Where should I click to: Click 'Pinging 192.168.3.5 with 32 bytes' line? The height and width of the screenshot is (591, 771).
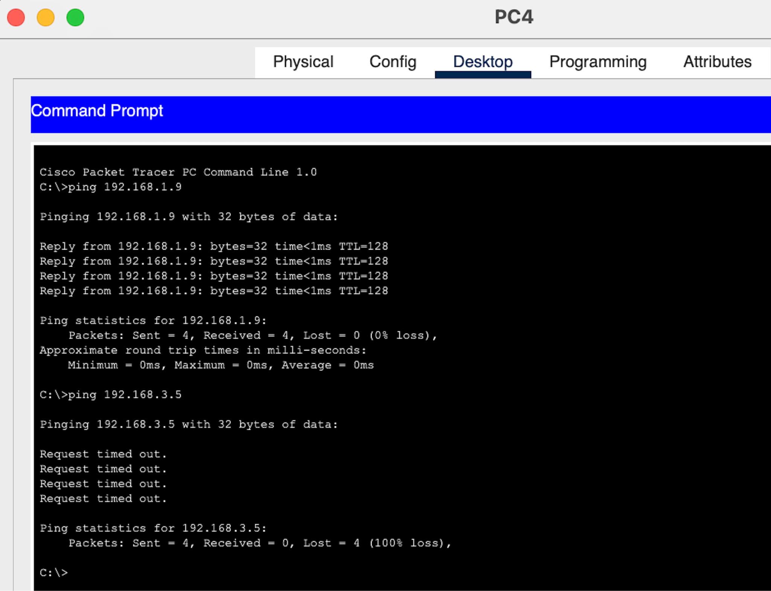[x=189, y=424]
